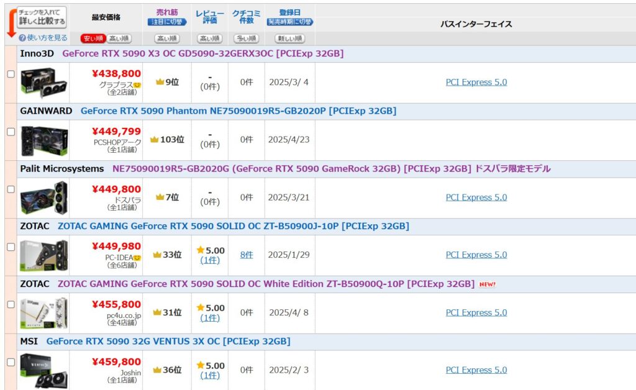Sort レビュー評価 by 高い順
This screenshot has height=390, width=636.
tap(210, 39)
